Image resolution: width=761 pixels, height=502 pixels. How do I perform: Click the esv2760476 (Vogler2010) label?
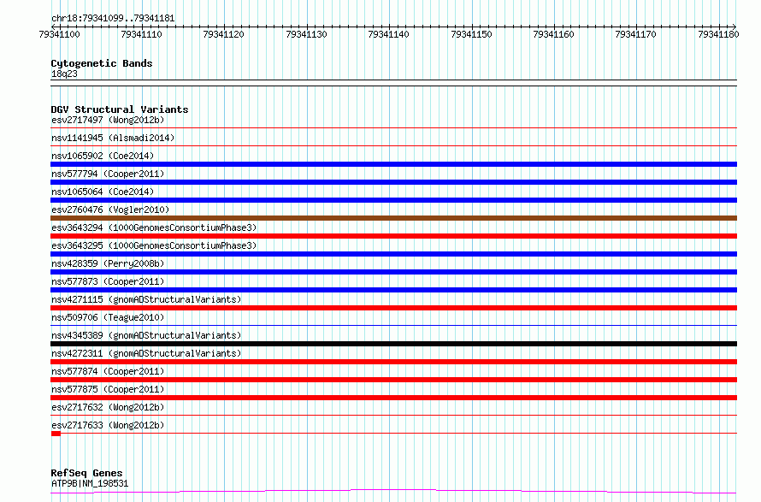click(x=110, y=210)
